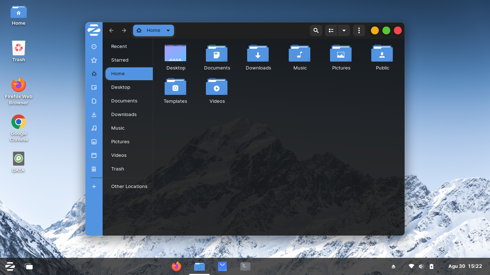Expand the view options dropdown arrow

[344, 30]
